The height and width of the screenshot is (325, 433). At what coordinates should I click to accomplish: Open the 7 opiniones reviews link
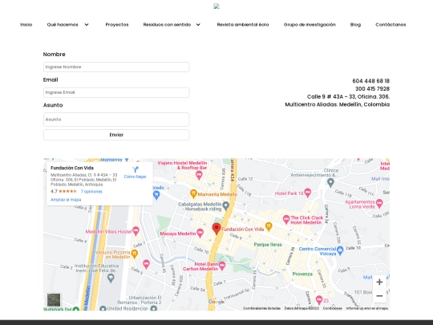(91, 192)
